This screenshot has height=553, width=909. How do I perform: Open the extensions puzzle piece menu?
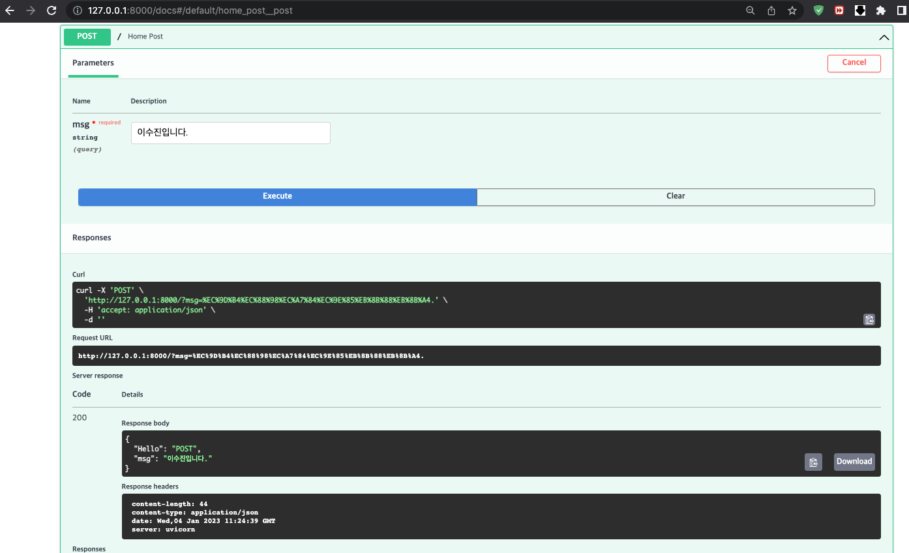click(x=881, y=10)
